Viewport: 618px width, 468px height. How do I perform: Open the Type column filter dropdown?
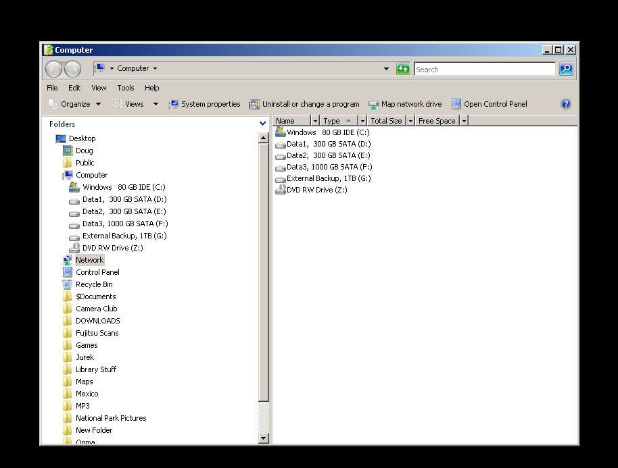[362, 121]
